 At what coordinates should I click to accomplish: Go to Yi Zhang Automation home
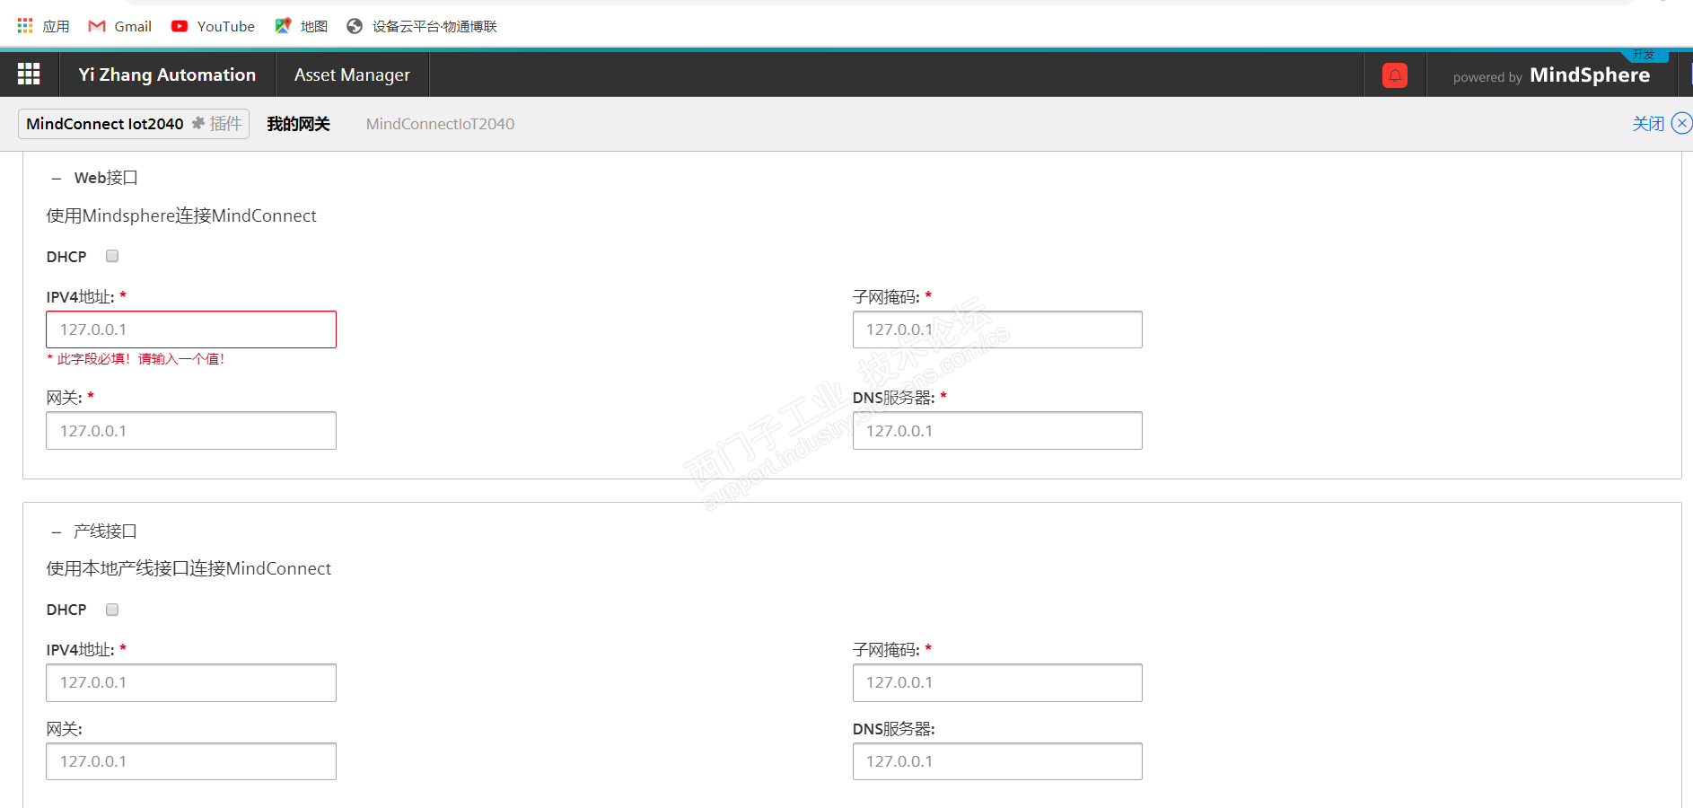[x=167, y=75]
